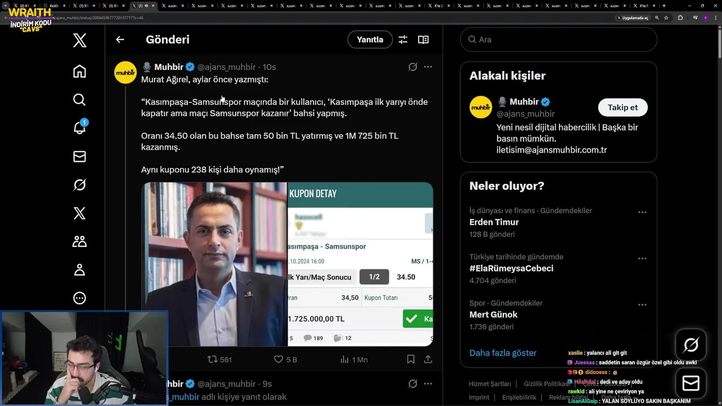
Task: Open Grok icon in left sidebar
Action: [80, 185]
